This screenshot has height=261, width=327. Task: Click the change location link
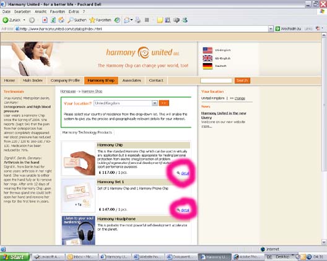pyautogui.click(x=240, y=98)
